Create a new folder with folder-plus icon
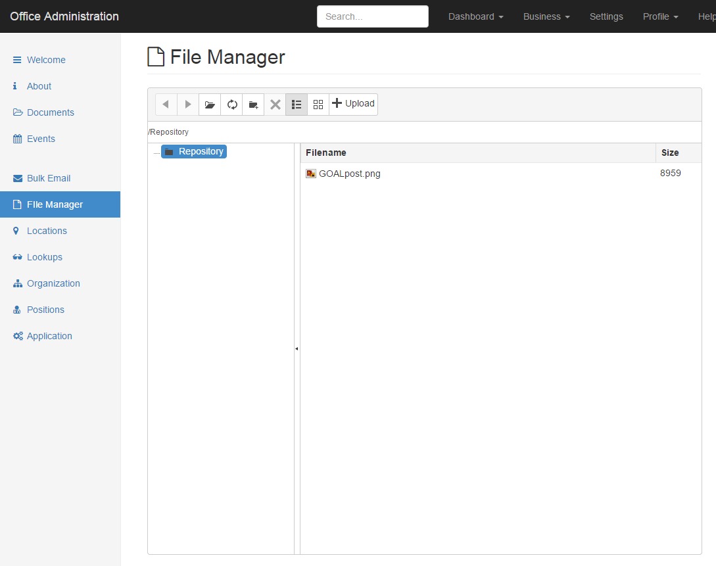Image resolution: width=716 pixels, height=566 pixels. [253, 105]
